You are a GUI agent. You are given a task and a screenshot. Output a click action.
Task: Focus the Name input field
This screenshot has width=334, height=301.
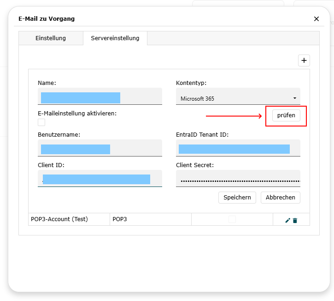pyautogui.click(x=100, y=97)
